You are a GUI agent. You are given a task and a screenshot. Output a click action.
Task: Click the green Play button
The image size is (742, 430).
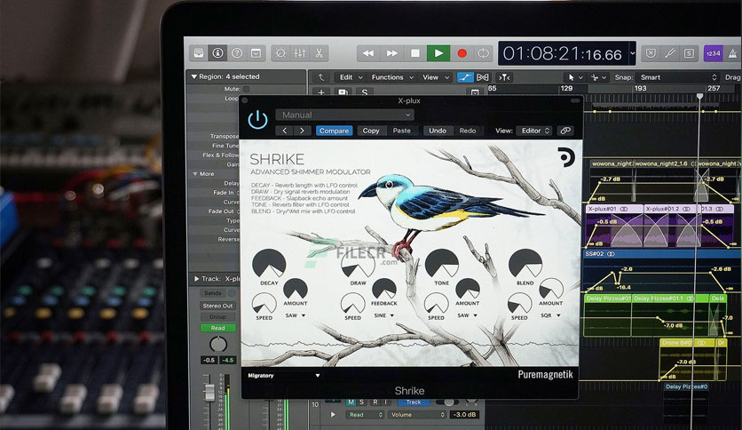click(438, 53)
